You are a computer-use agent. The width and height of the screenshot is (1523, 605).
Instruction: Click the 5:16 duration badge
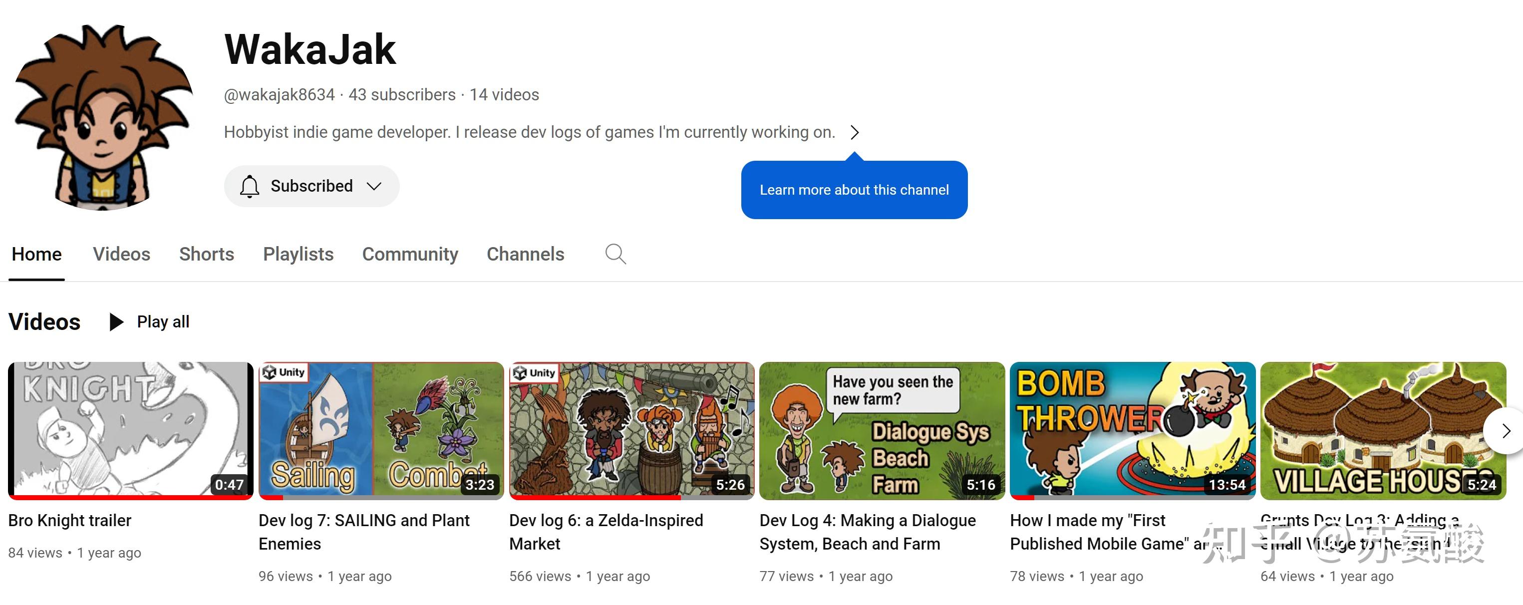(981, 485)
